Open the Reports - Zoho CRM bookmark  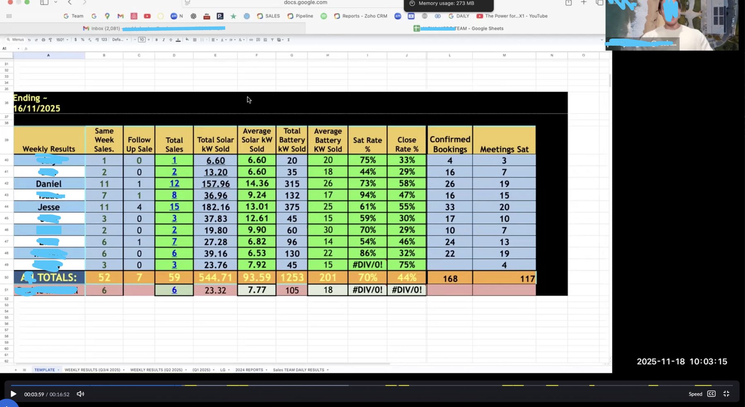[360, 16]
